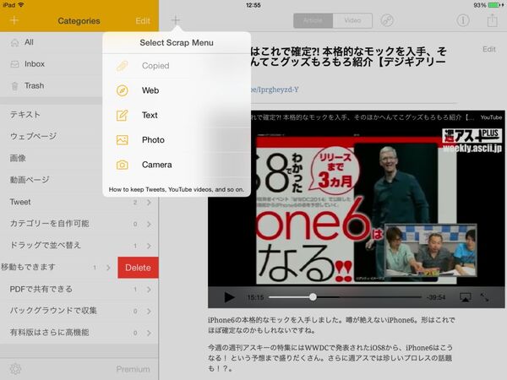Tap the Wi-Fi icon in the status bar
Screen dimensions: 507x380
[21, 5]
